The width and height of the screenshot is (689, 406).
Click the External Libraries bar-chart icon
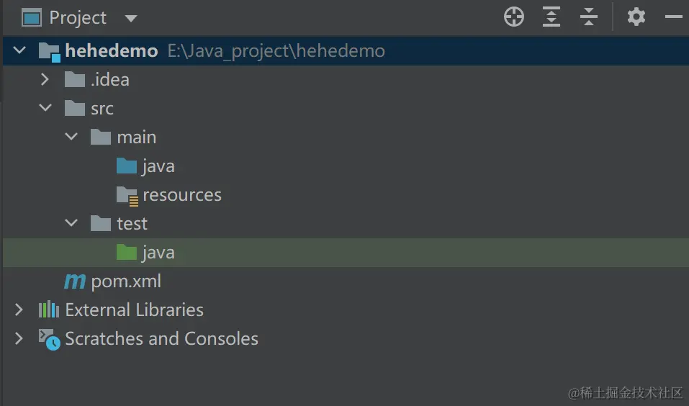49,310
